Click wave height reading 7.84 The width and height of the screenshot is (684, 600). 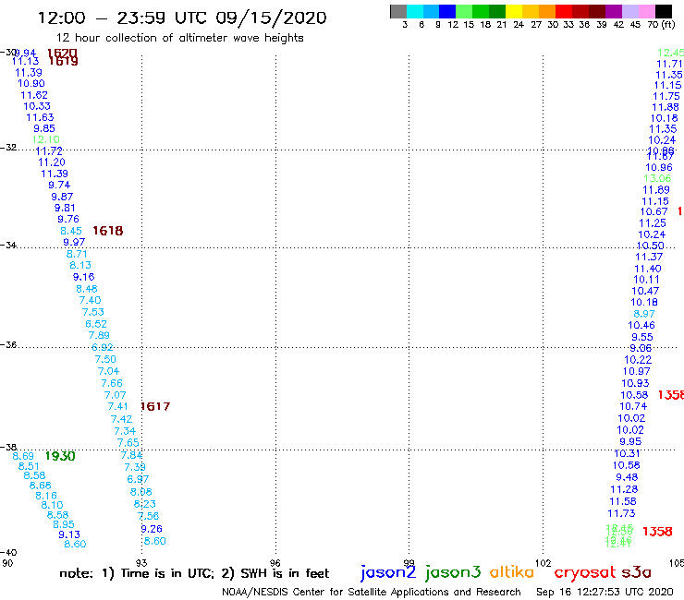click(x=131, y=455)
